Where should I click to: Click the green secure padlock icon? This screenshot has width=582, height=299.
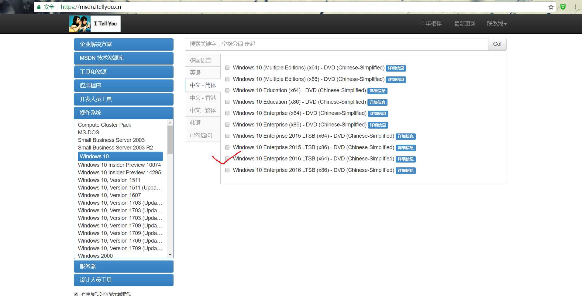coord(39,7)
